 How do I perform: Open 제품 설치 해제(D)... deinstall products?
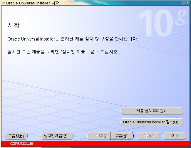pyautogui.click(x=152, y=111)
